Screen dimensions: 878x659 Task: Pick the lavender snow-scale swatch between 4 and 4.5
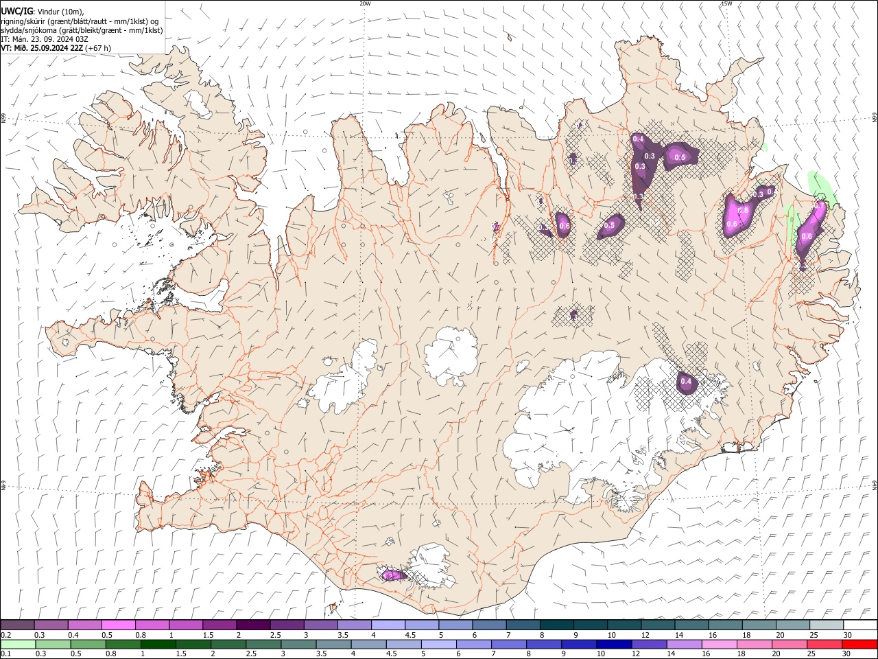tap(388, 625)
